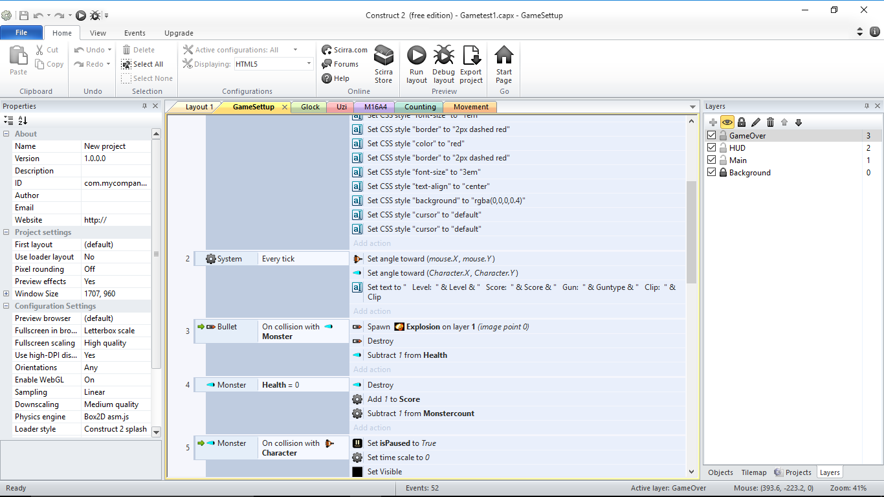Move layer down with arrow icon
Viewport: 884px width, 497px height.
tap(799, 122)
